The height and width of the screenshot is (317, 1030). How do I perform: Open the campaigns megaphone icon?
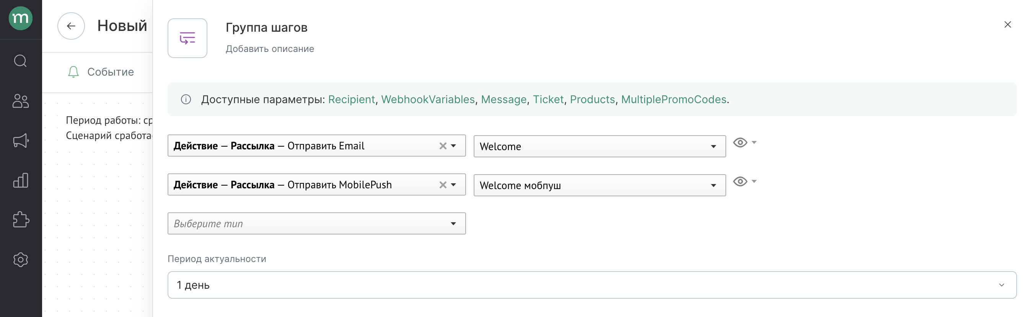(x=20, y=141)
